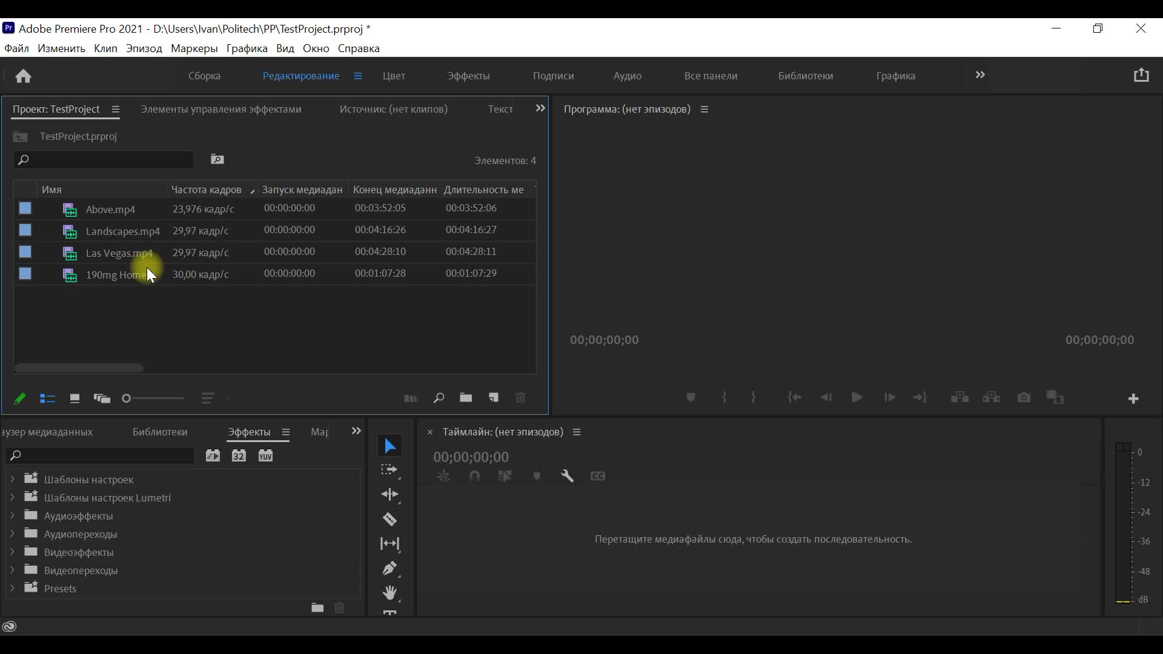The width and height of the screenshot is (1163, 654).
Task: Switch Project panel to list view
Action: click(47, 398)
